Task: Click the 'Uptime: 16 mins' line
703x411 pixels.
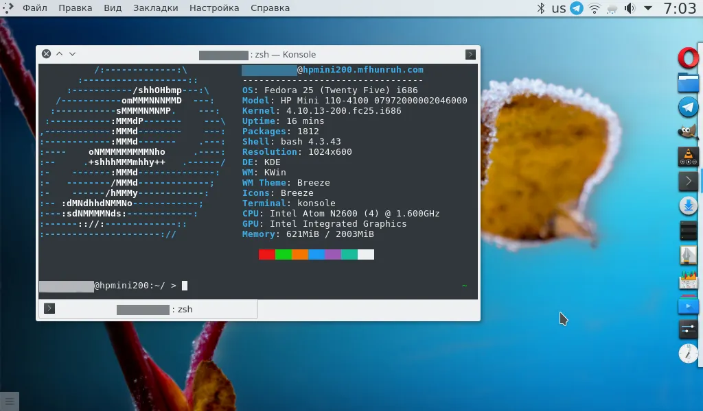Action: coord(283,121)
